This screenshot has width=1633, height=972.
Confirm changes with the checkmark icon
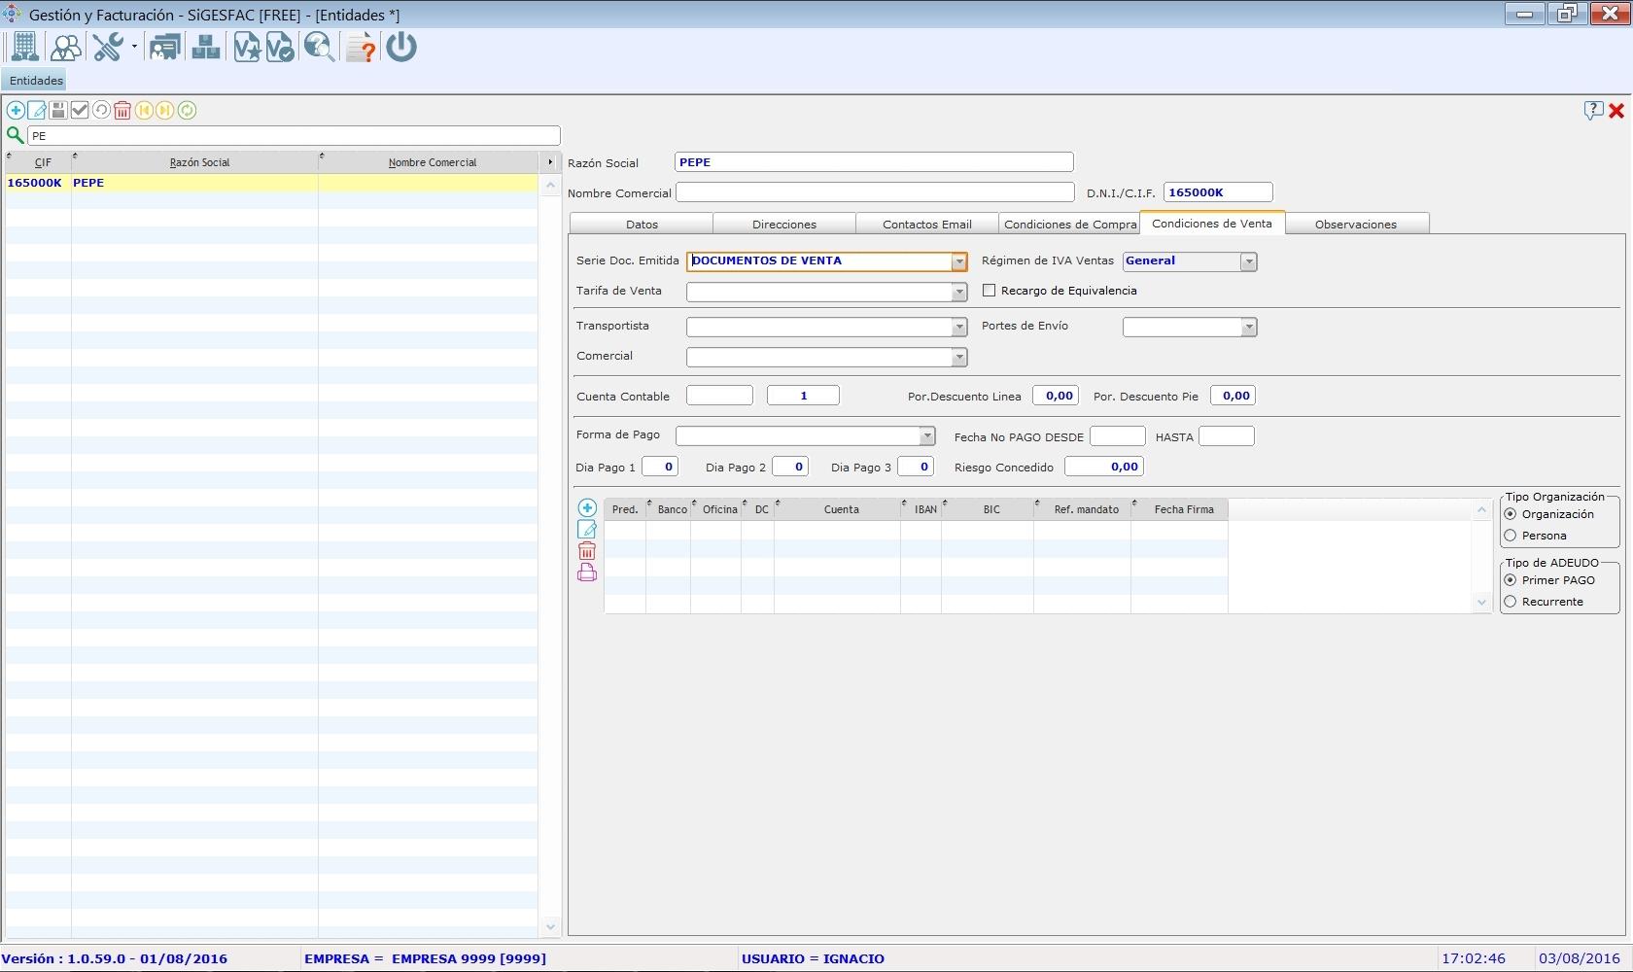80,110
